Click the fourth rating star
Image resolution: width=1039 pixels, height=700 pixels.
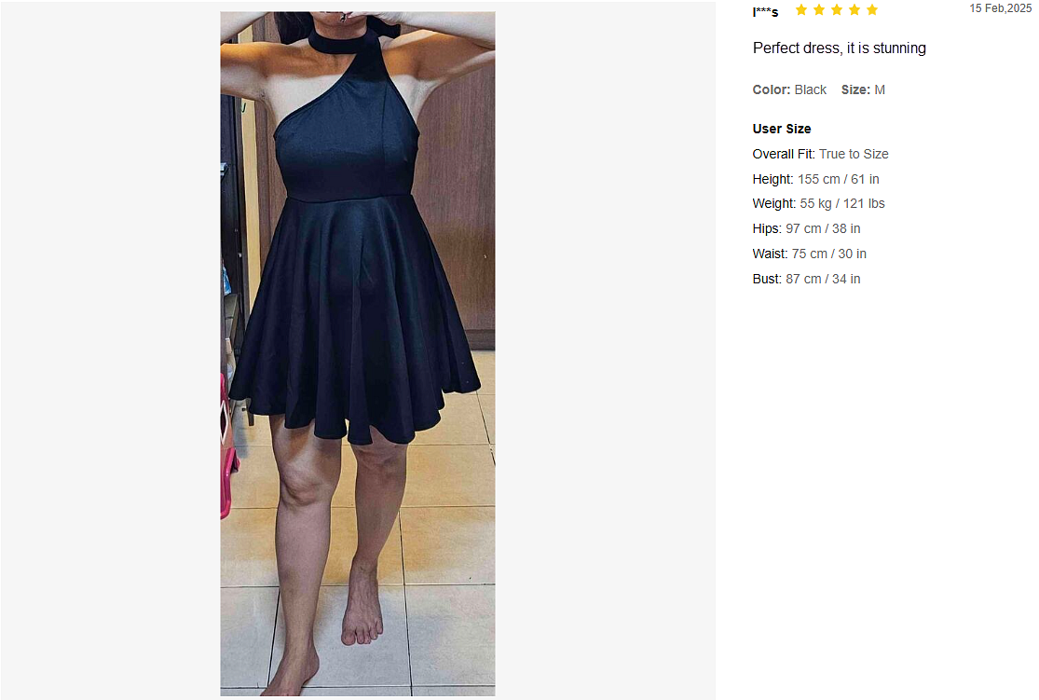click(854, 9)
